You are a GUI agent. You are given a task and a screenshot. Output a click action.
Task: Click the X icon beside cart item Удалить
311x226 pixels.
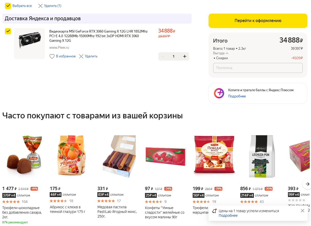point(81,56)
